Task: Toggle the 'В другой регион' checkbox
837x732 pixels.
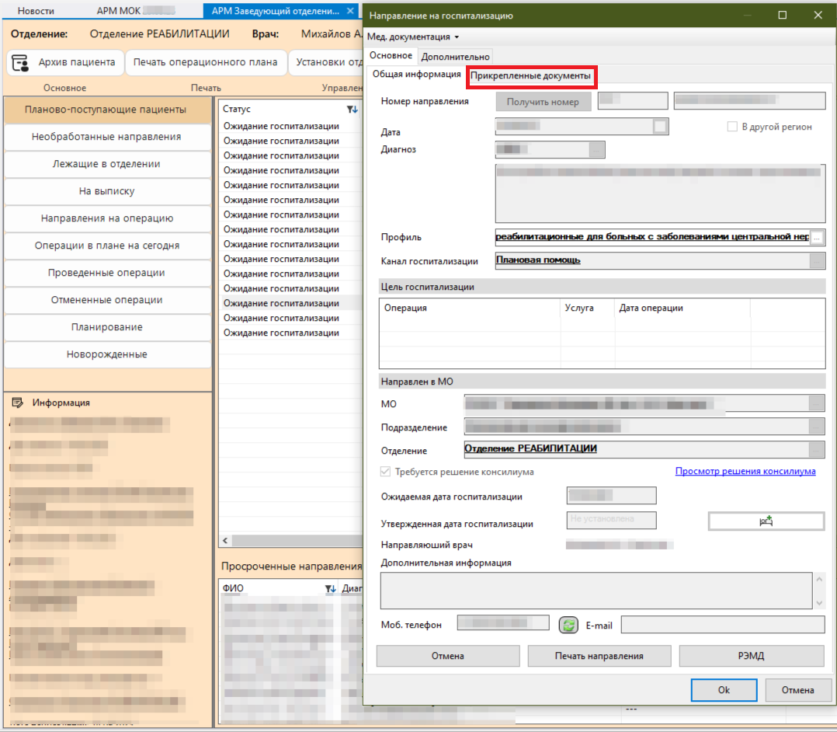Action: [732, 127]
